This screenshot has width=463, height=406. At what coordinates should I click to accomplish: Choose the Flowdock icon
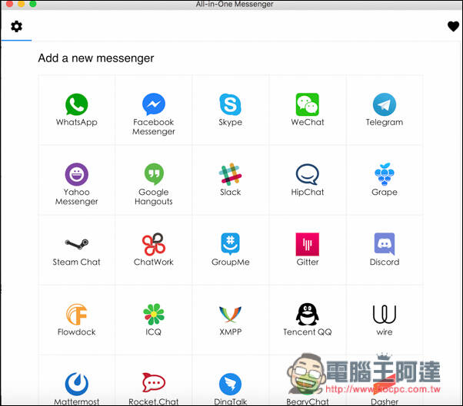tap(76, 314)
